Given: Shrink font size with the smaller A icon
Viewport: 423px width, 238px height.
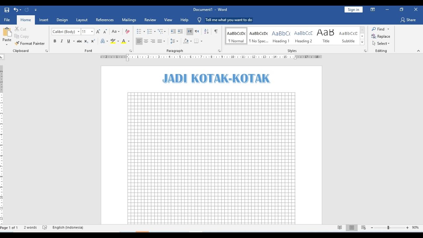Looking at the screenshot, I should pyautogui.click(x=105, y=32).
